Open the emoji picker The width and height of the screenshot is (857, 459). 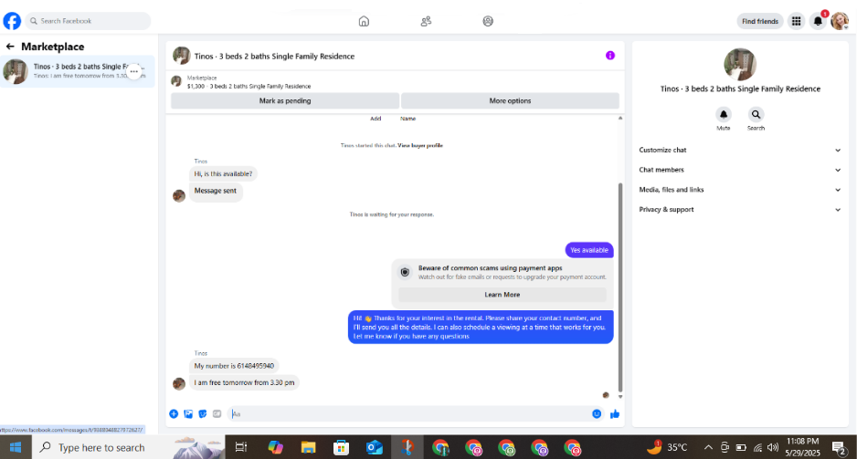tap(597, 413)
